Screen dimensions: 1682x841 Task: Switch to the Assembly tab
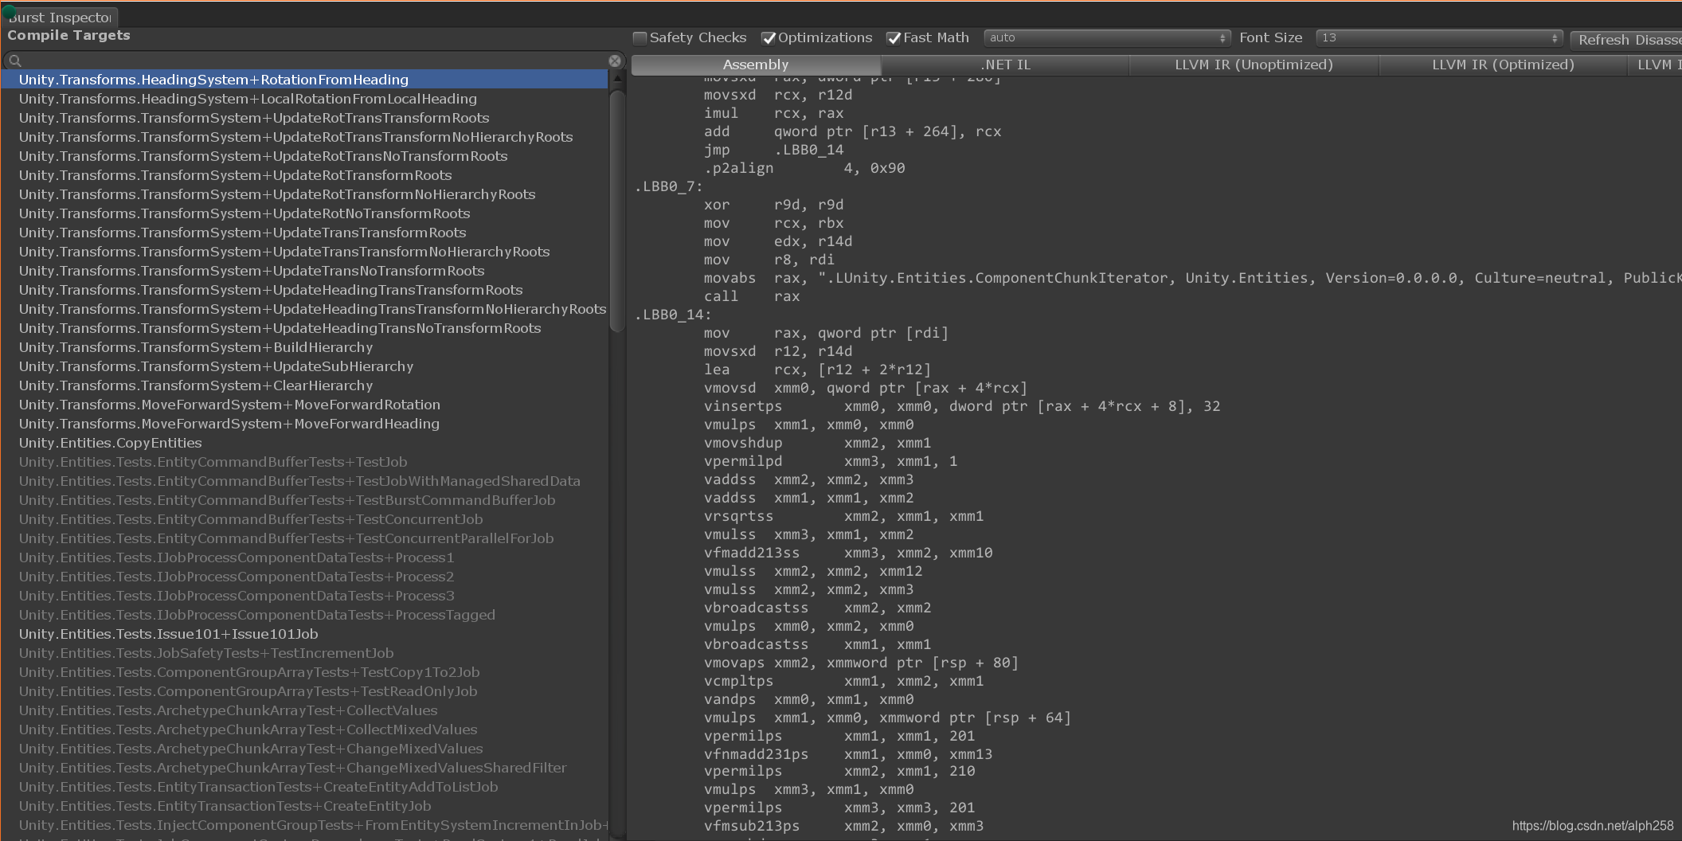coord(756,65)
